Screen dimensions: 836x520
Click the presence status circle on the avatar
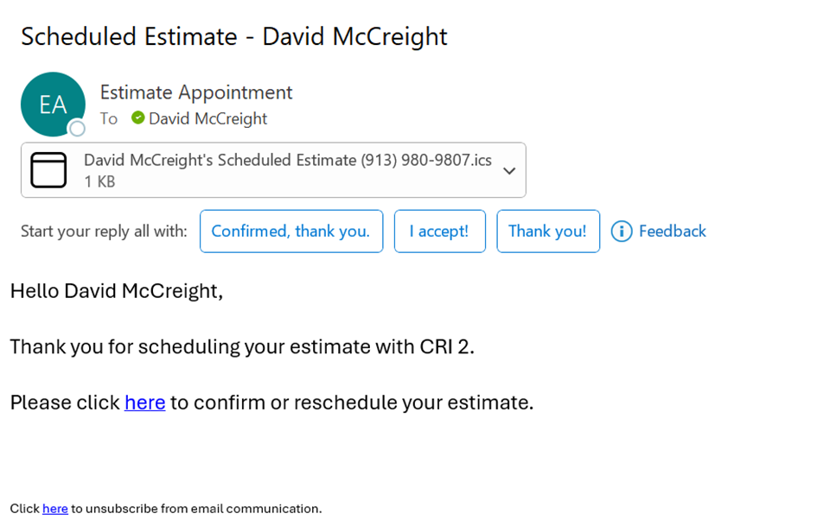click(78, 129)
